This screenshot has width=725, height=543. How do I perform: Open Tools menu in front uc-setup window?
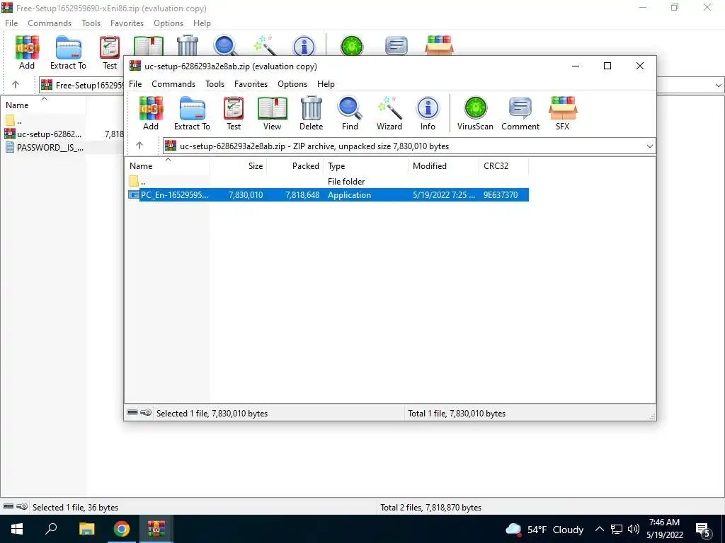coord(215,84)
